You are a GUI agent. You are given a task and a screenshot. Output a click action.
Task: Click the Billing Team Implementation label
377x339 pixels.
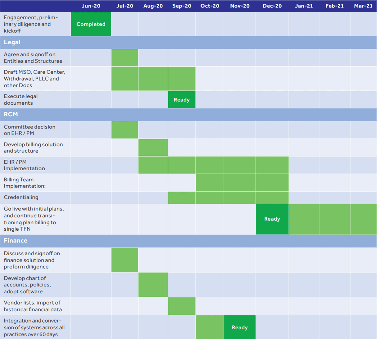[24, 182]
